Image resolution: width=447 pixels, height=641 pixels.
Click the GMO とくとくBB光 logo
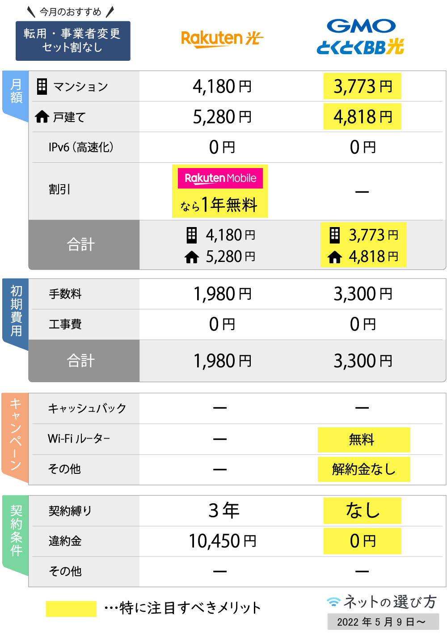pyautogui.click(x=360, y=37)
